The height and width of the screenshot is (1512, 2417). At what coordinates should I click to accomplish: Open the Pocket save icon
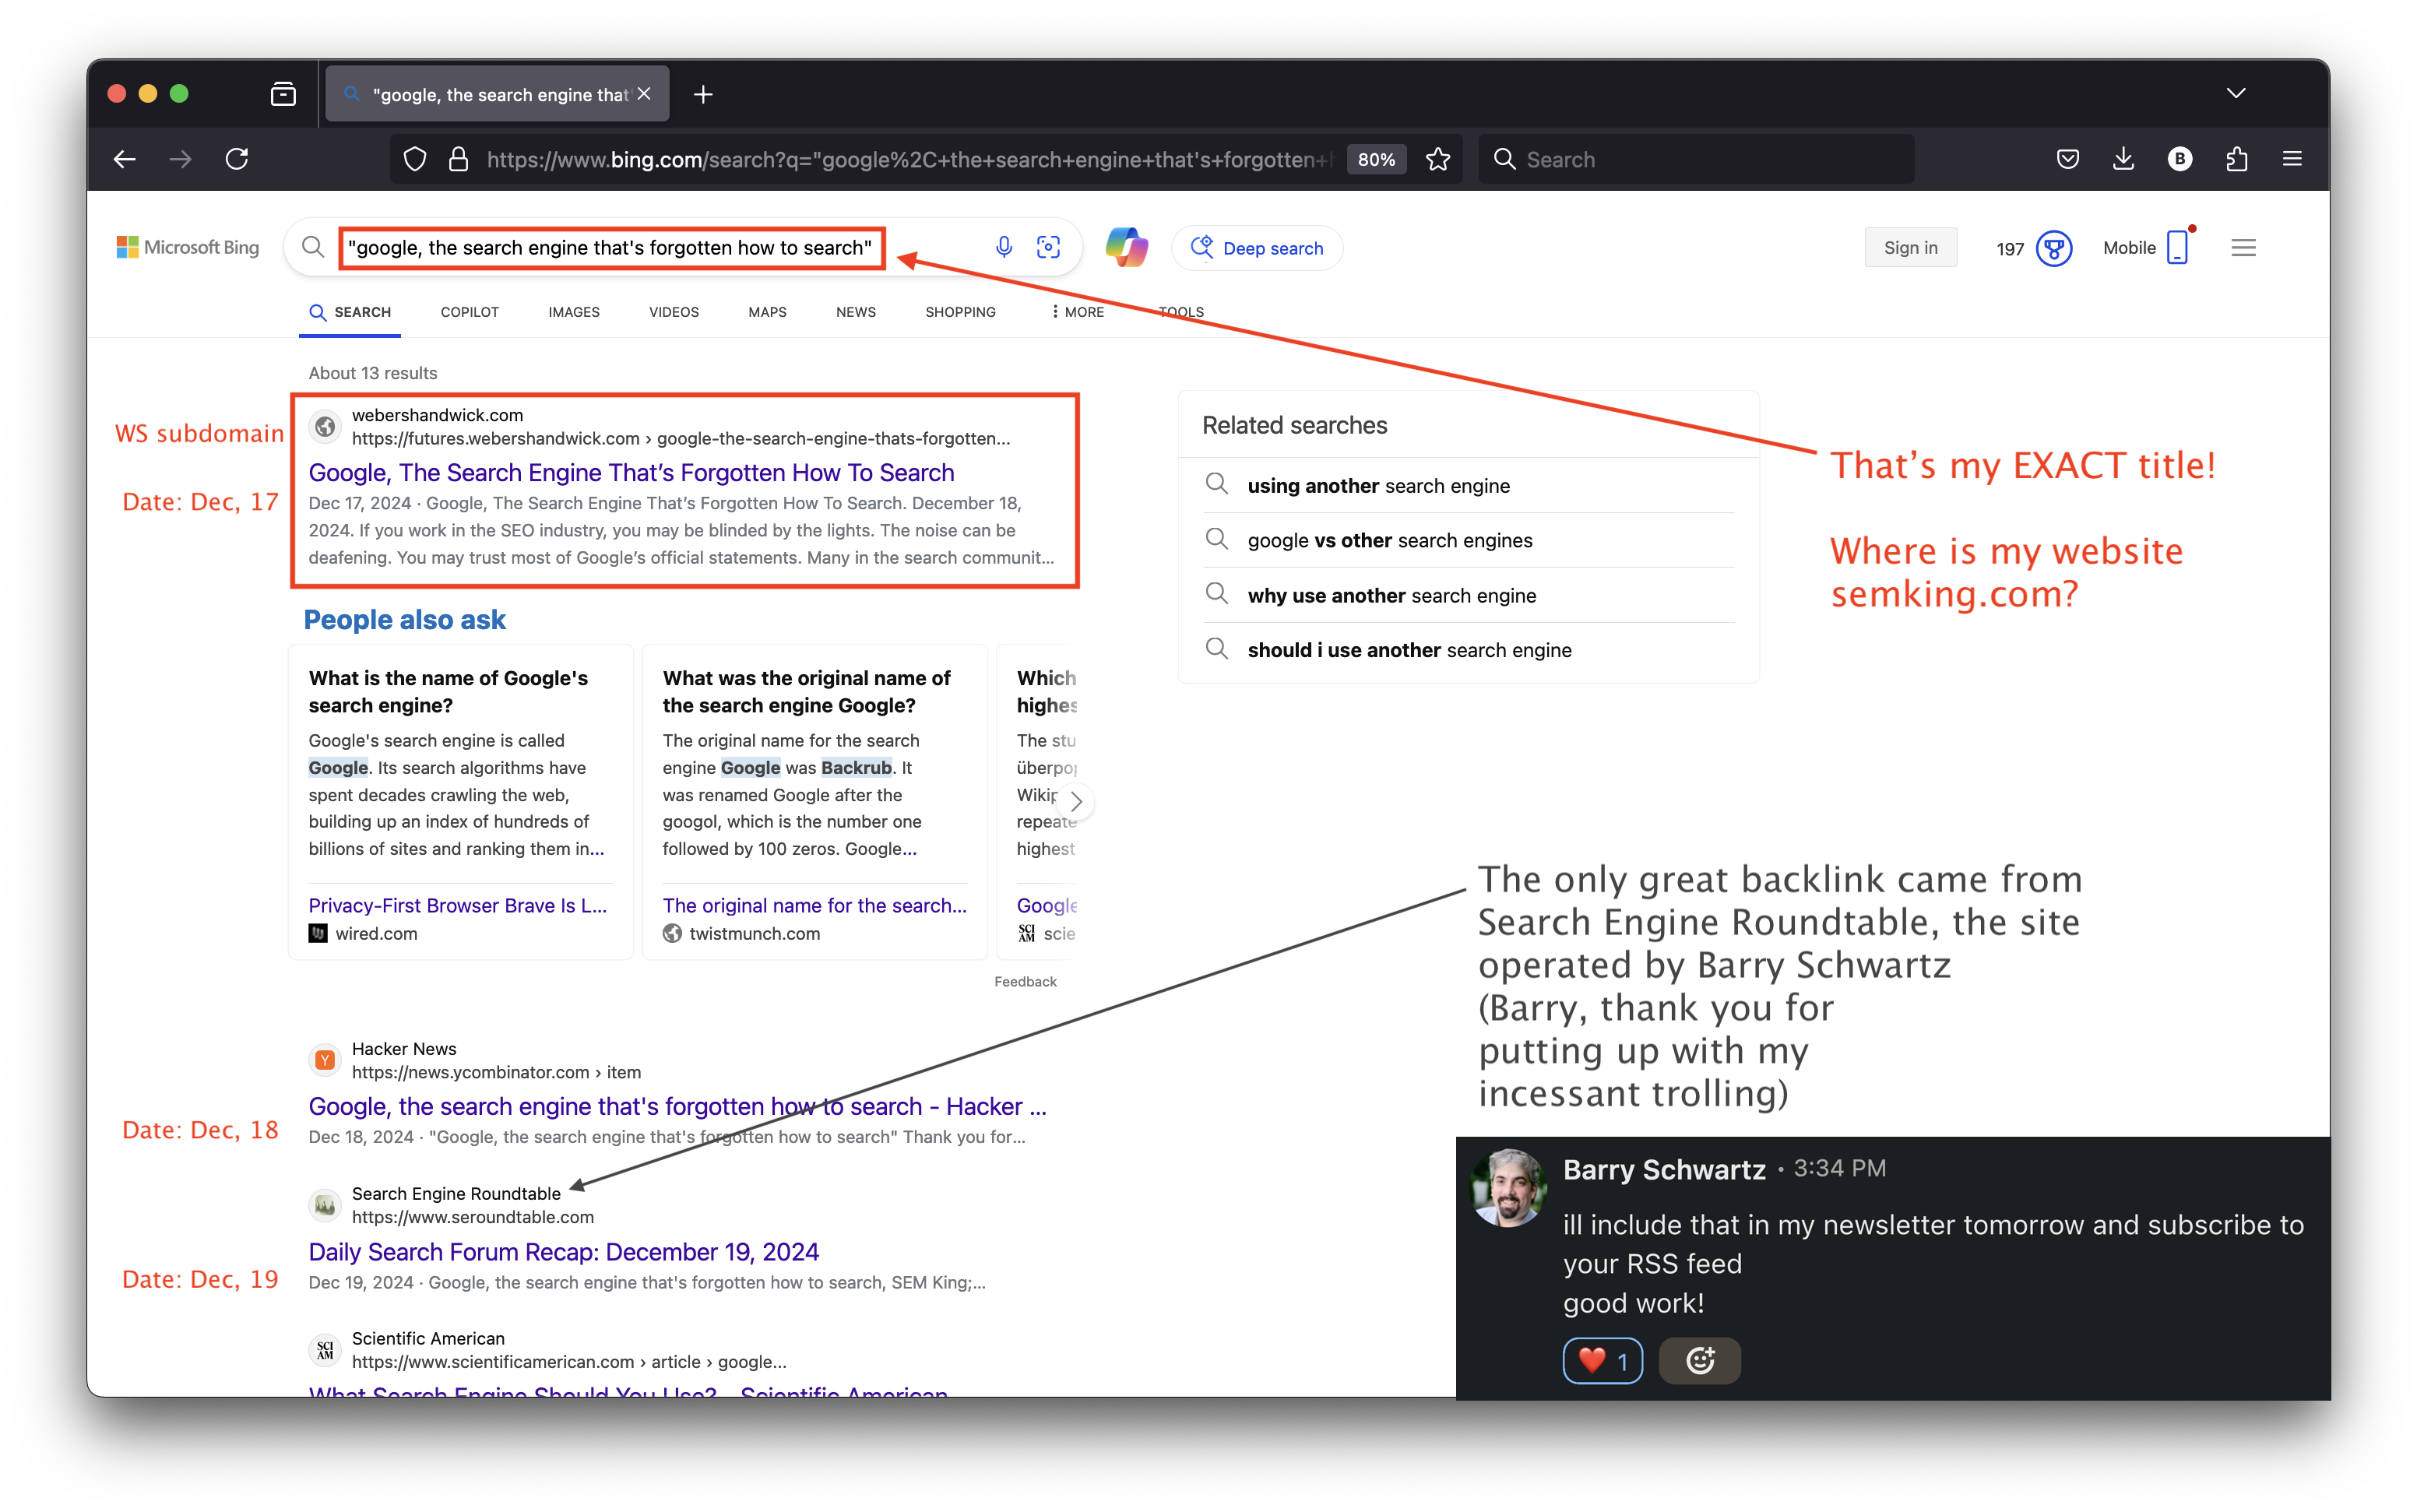[2068, 159]
